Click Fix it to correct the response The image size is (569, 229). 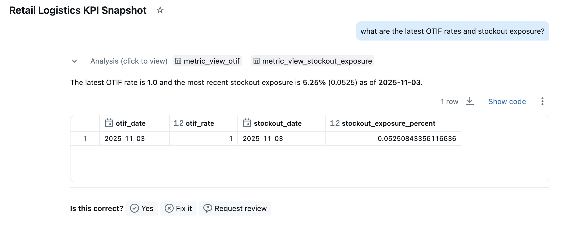178,208
